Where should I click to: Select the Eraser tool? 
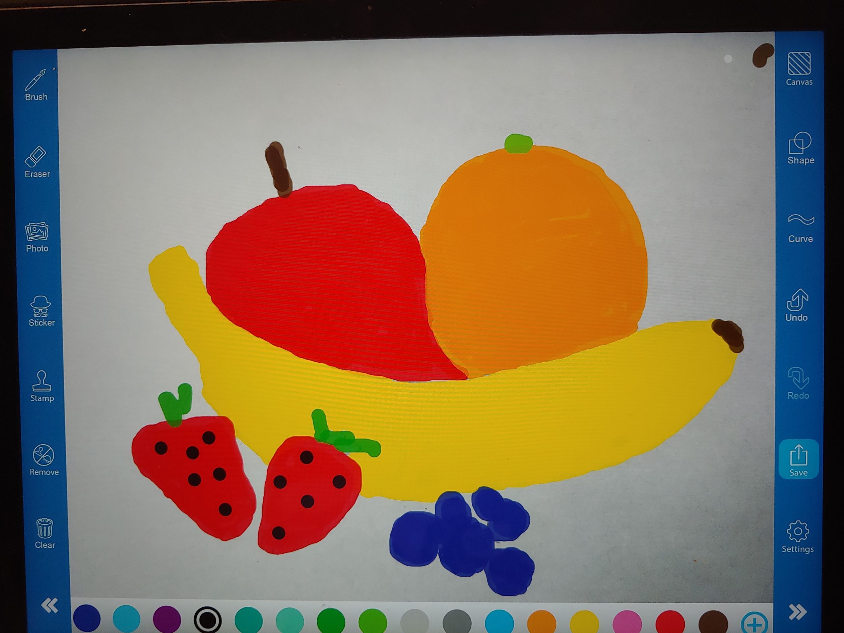(36, 162)
